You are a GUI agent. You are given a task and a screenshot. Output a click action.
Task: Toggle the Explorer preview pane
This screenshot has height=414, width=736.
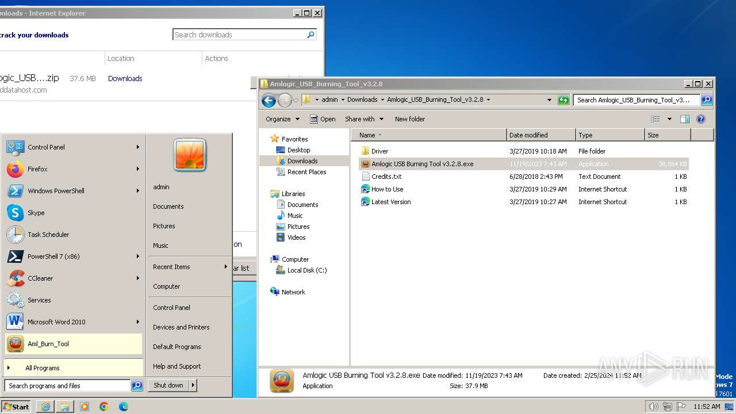click(684, 119)
